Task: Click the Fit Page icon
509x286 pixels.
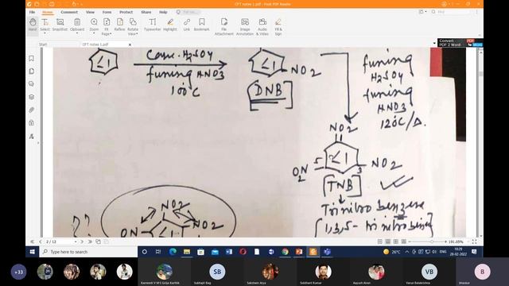Action: (x=107, y=22)
